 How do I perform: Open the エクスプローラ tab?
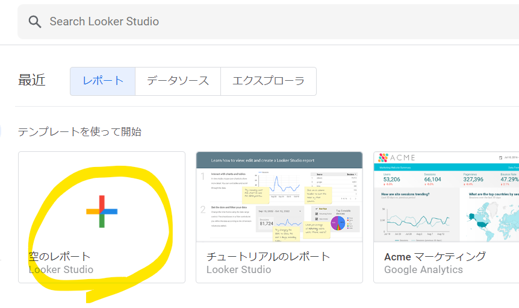(269, 81)
